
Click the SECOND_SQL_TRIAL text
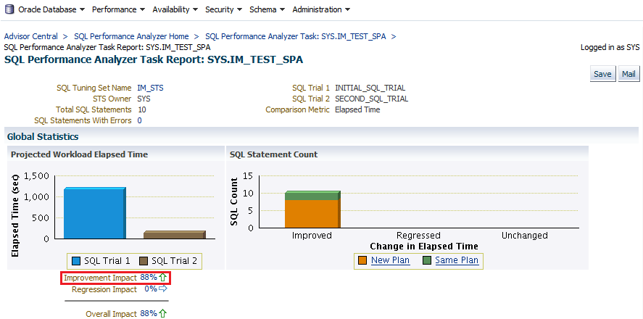pyautogui.click(x=372, y=99)
